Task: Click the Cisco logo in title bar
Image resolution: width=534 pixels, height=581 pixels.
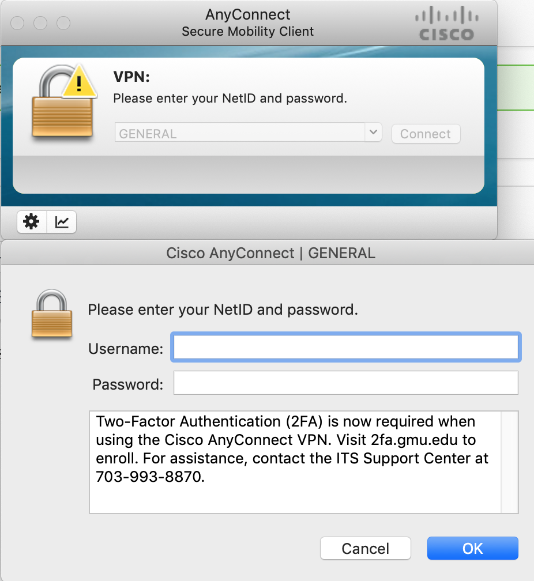Action: [x=446, y=24]
